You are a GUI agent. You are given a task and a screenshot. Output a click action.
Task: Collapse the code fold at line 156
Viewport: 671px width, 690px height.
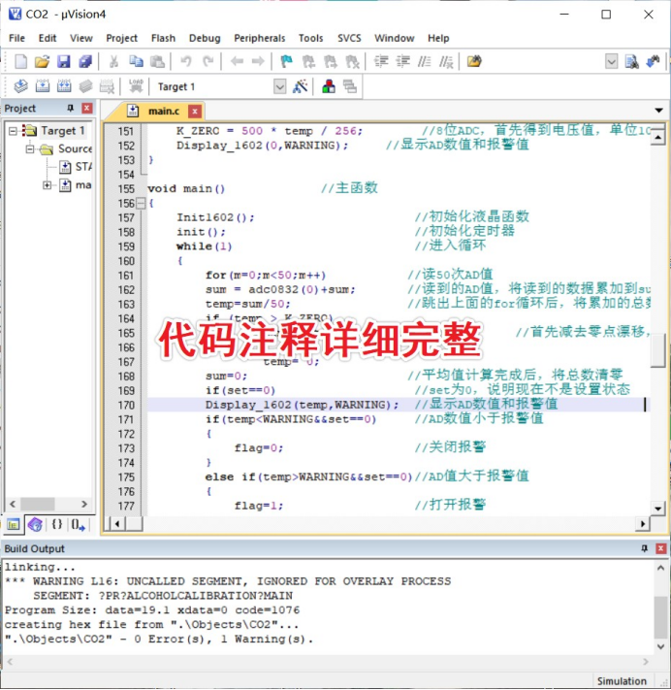[x=141, y=203]
